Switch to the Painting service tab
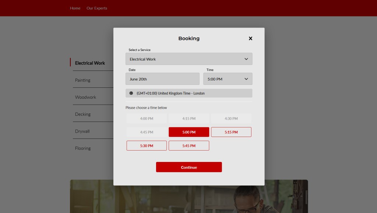Image resolution: width=377 pixels, height=213 pixels. pos(82,80)
